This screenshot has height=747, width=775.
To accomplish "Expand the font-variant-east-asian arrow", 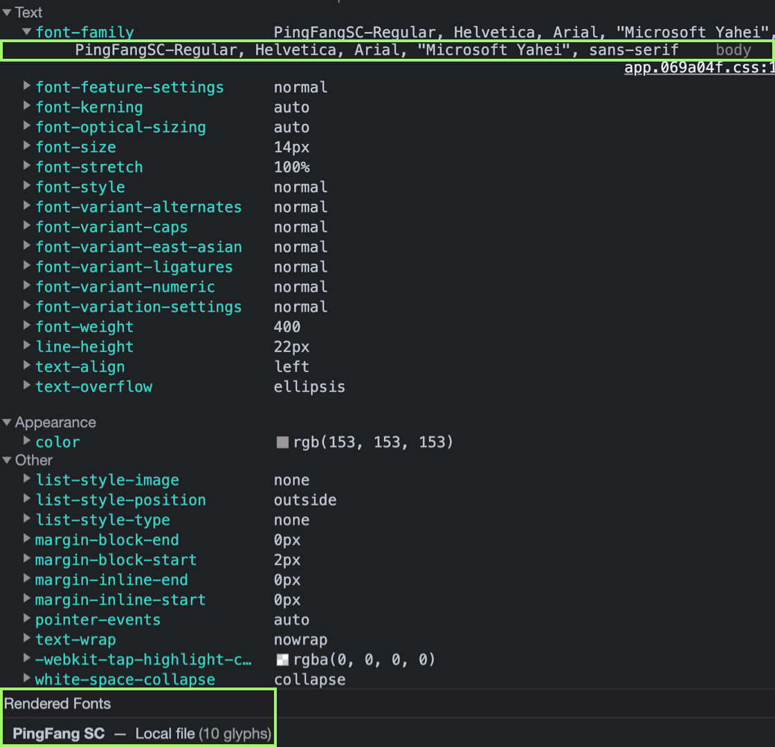I will tap(27, 246).
